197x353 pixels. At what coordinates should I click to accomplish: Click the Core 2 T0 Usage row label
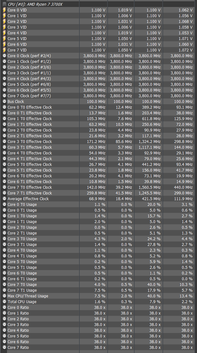click(x=22, y=227)
